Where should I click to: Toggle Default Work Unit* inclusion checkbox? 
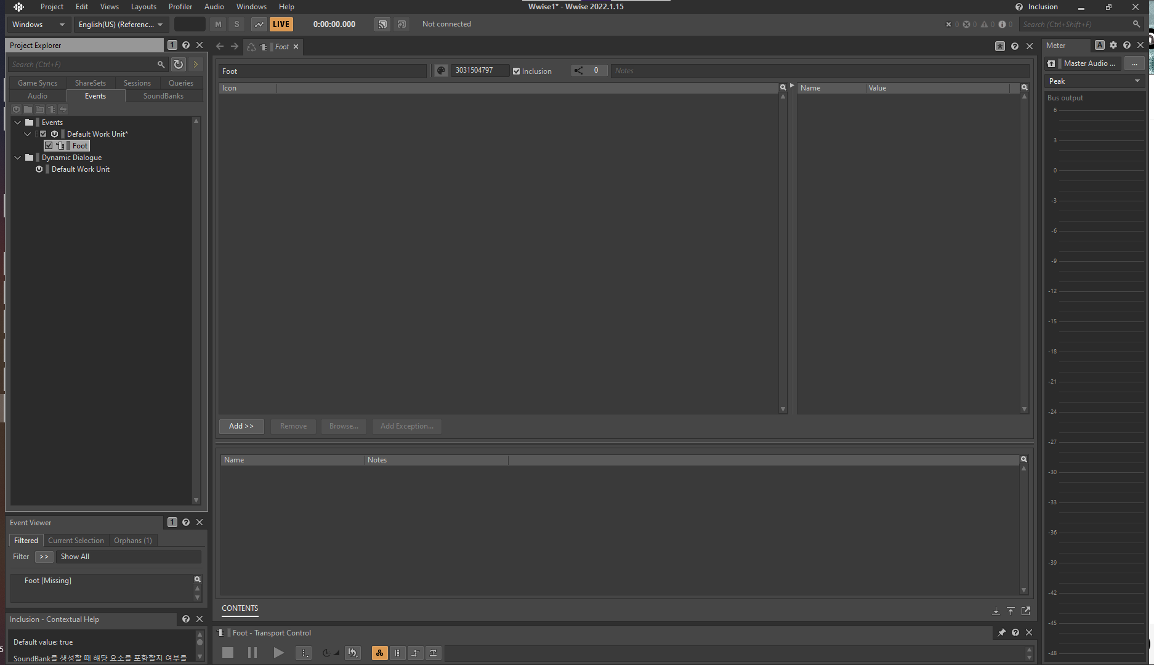[43, 134]
